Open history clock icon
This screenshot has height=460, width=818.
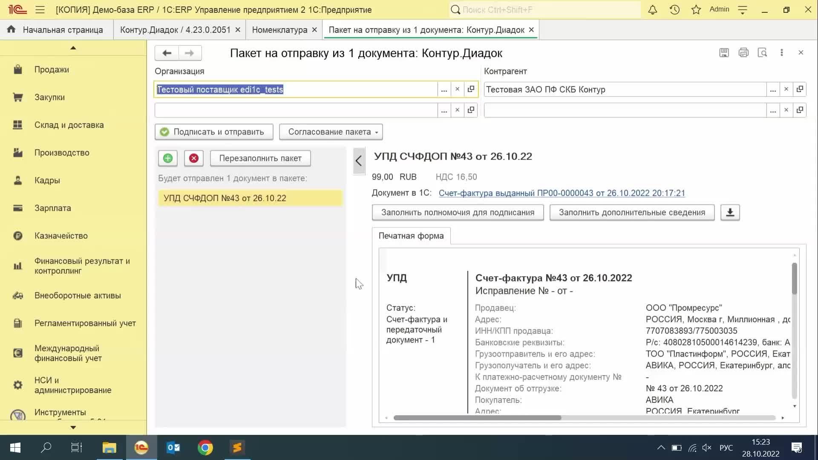[674, 9]
